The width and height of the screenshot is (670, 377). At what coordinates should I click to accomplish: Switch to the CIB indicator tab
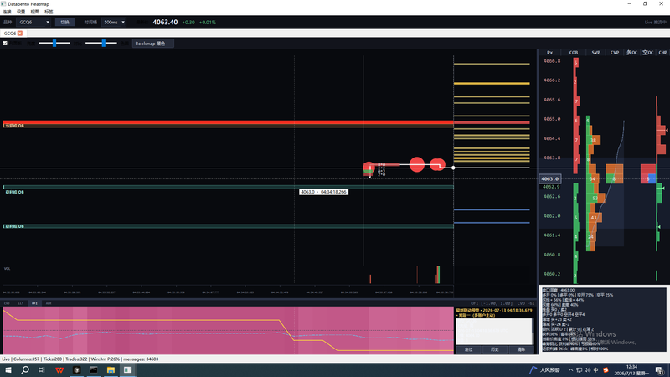click(7, 303)
